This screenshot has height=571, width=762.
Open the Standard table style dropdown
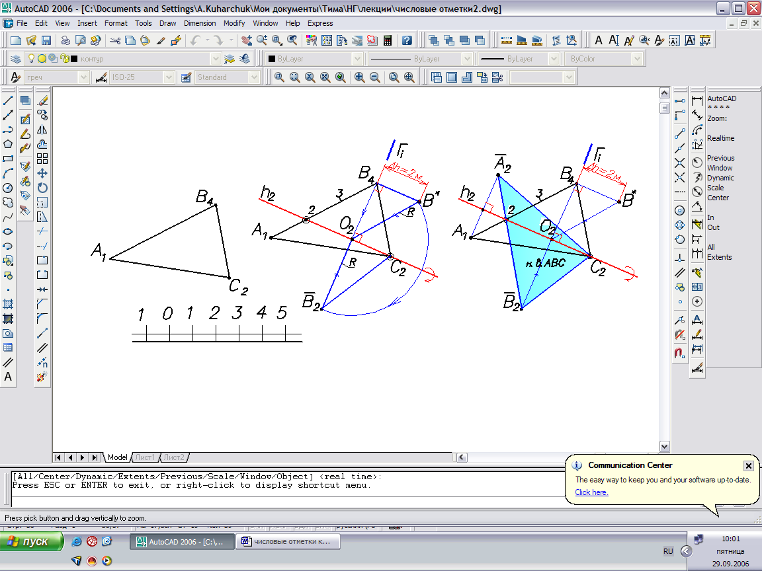(254, 77)
